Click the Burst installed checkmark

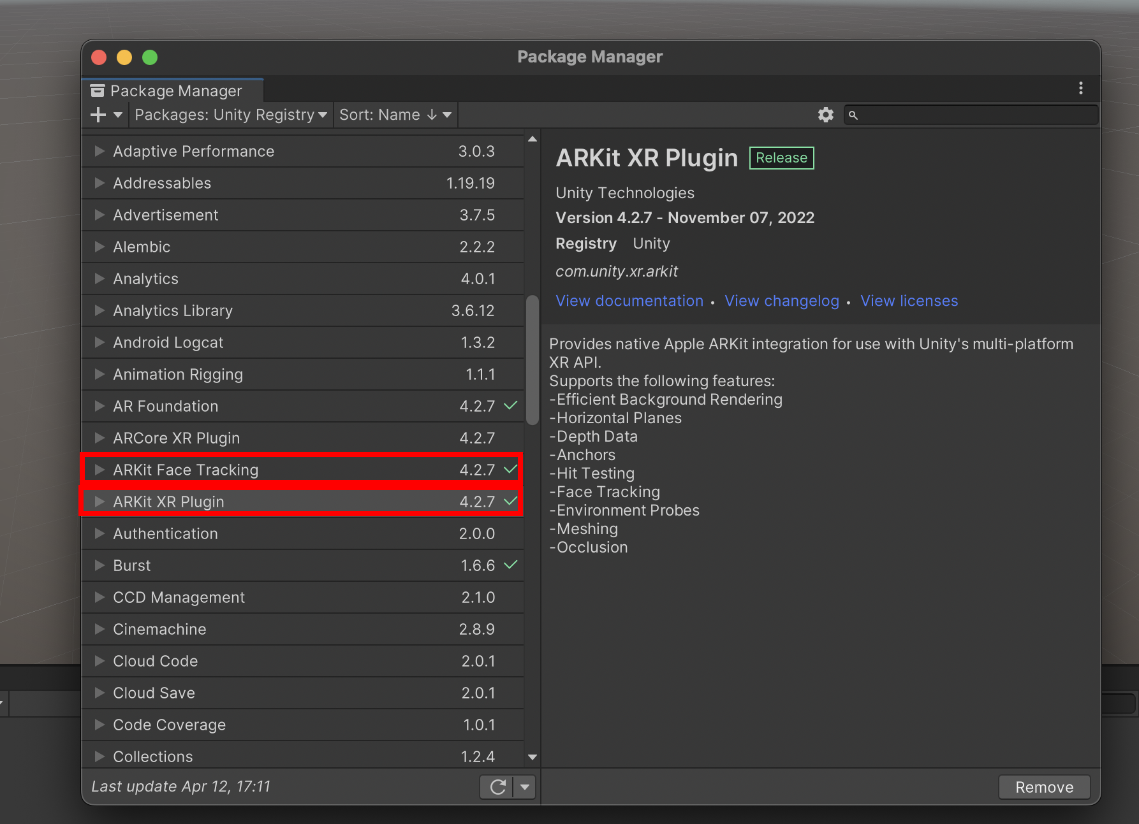(x=510, y=565)
